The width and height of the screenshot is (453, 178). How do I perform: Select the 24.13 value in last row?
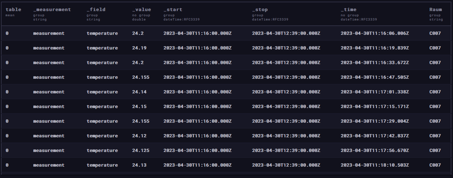pyautogui.click(x=139, y=165)
